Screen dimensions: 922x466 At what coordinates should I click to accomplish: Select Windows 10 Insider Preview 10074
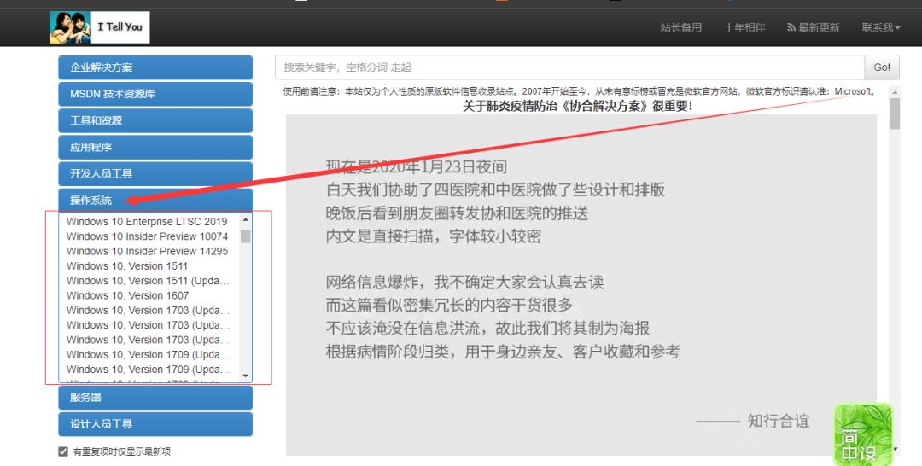pos(147,236)
